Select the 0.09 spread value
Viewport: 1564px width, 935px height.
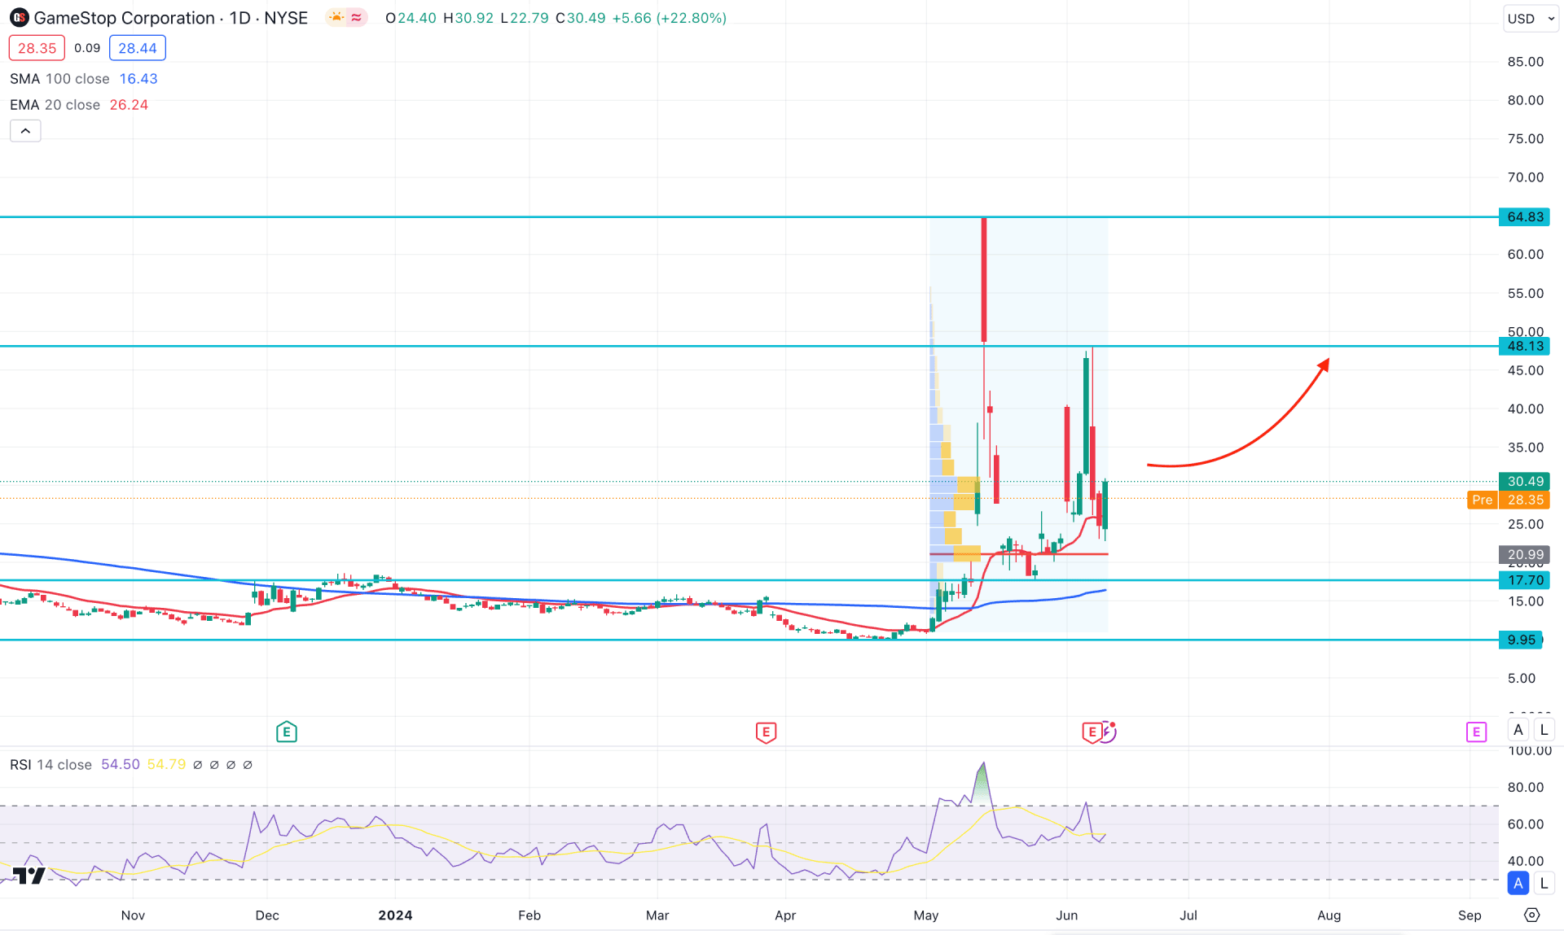(x=87, y=48)
